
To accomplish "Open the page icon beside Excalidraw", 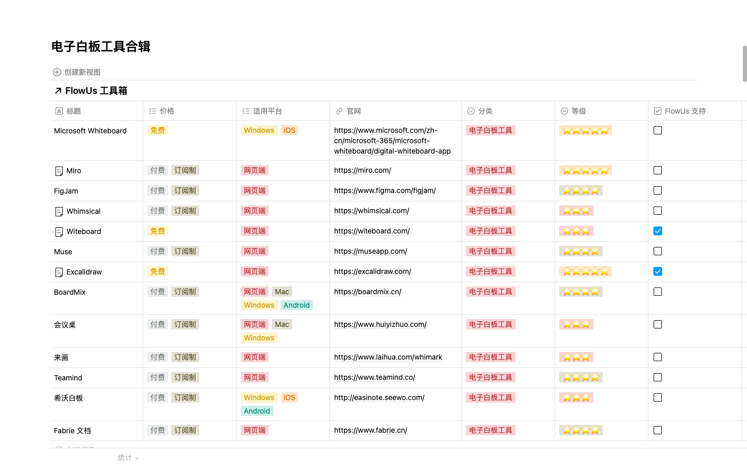I will (x=59, y=272).
